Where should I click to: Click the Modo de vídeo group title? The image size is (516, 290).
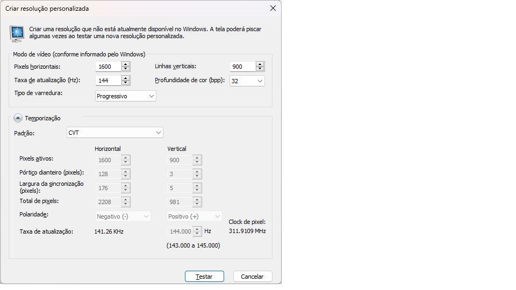click(79, 54)
